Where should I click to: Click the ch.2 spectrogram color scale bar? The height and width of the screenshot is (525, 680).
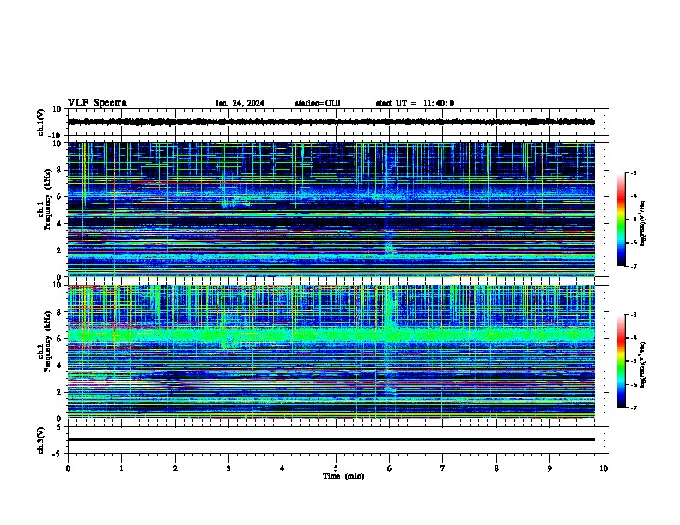[x=621, y=361]
